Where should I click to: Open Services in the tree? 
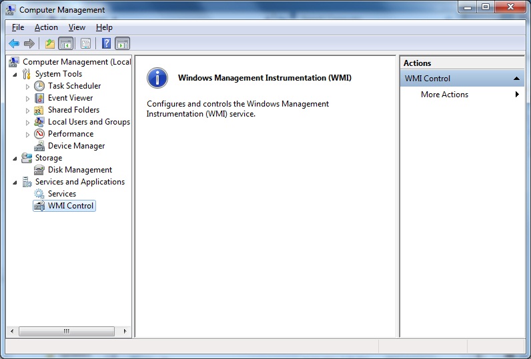coord(62,194)
